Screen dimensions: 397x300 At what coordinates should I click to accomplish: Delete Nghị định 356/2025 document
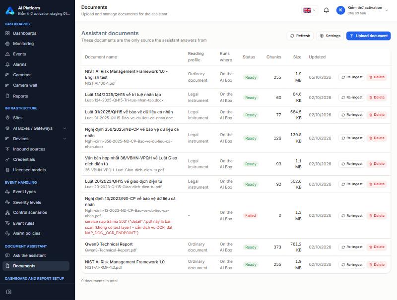377,138
